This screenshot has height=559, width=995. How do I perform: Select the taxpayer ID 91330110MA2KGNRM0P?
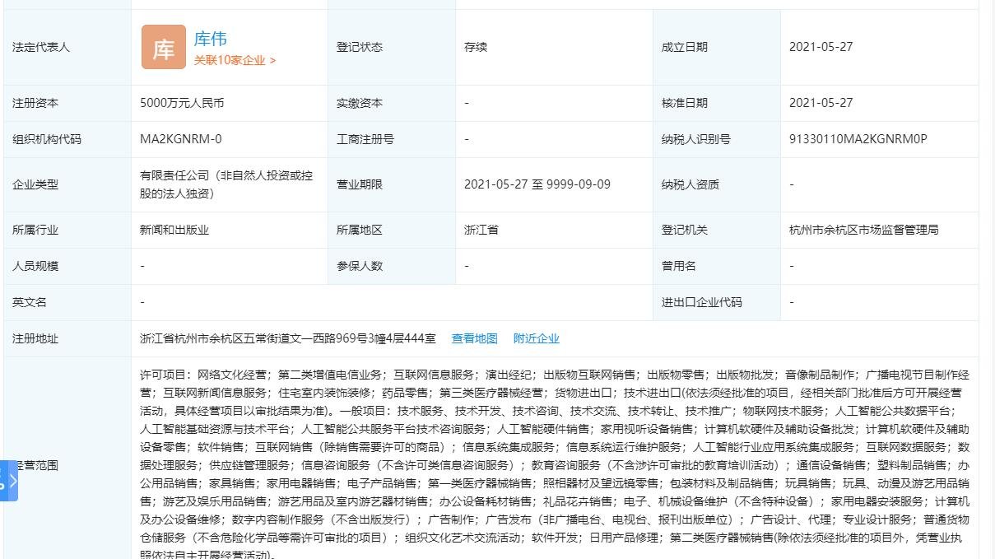[858, 139]
